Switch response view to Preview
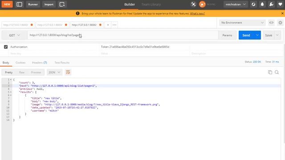The height and width of the screenshot is (160, 285). (36, 72)
